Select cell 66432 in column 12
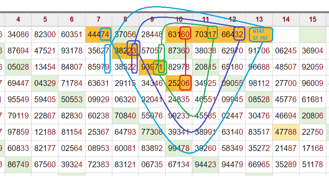Image resolution: width=329 pixels, height=180 pixels. (232, 34)
